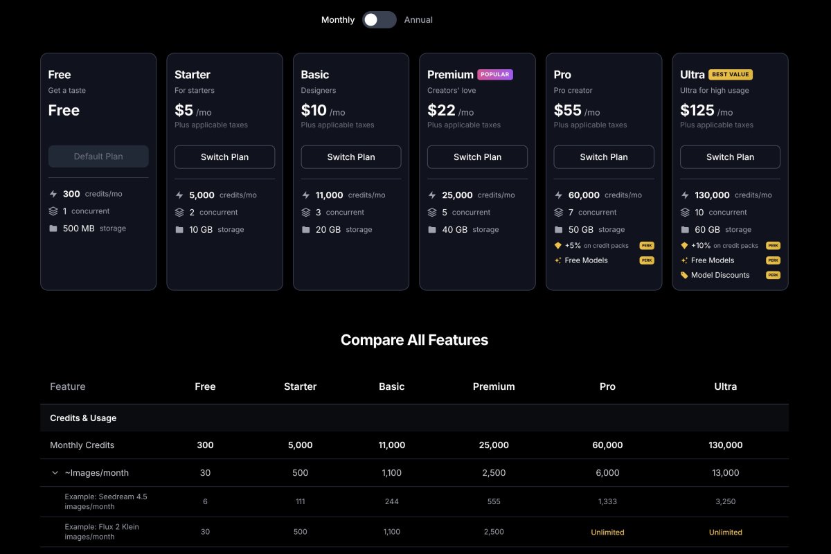Select the Annual billing label
The height and width of the screenshot is (554, 831).
(x=418, y=20)
